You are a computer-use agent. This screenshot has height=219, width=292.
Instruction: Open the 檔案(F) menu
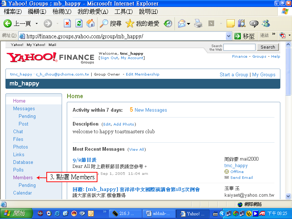point(13,12)
